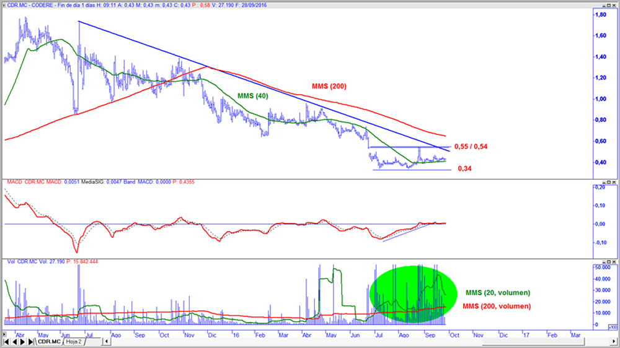Go to next sheet arrow

pos(22,342)
